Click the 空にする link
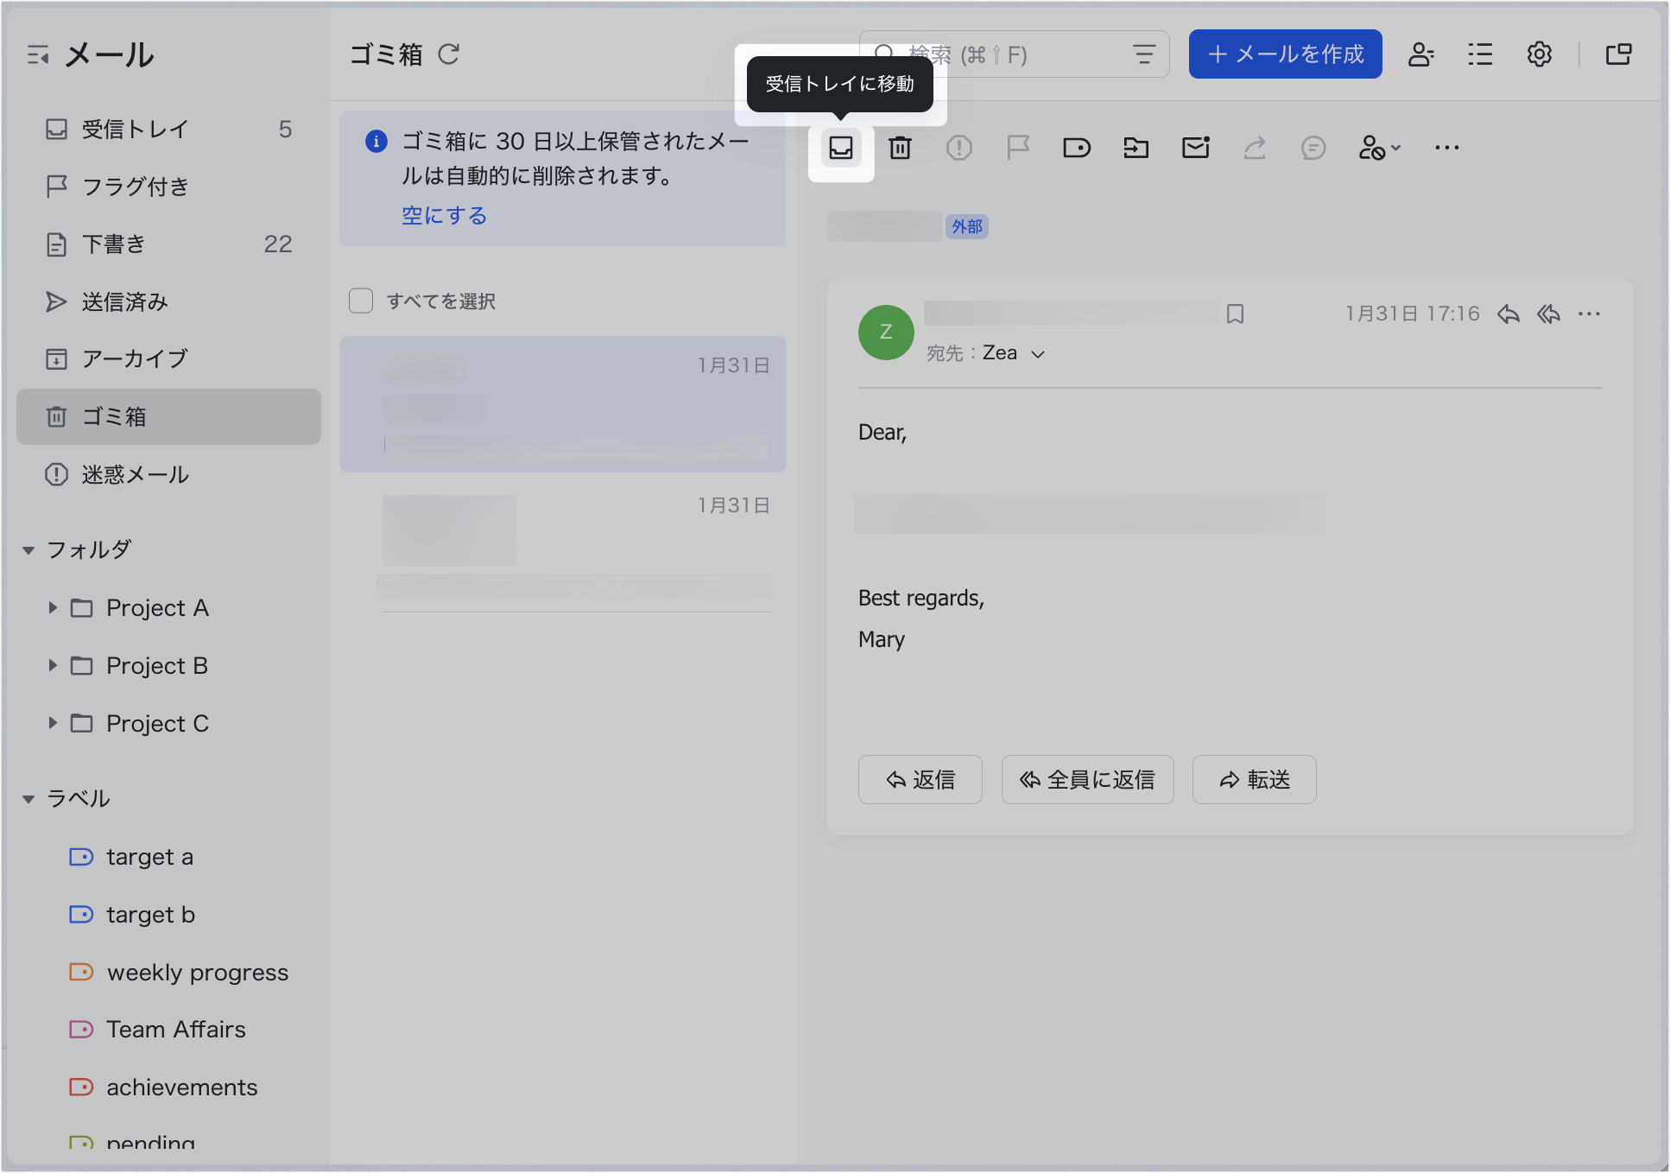1670x1173 pixels. coord(444,215)
